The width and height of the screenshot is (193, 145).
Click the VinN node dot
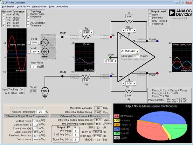[62, 76]
